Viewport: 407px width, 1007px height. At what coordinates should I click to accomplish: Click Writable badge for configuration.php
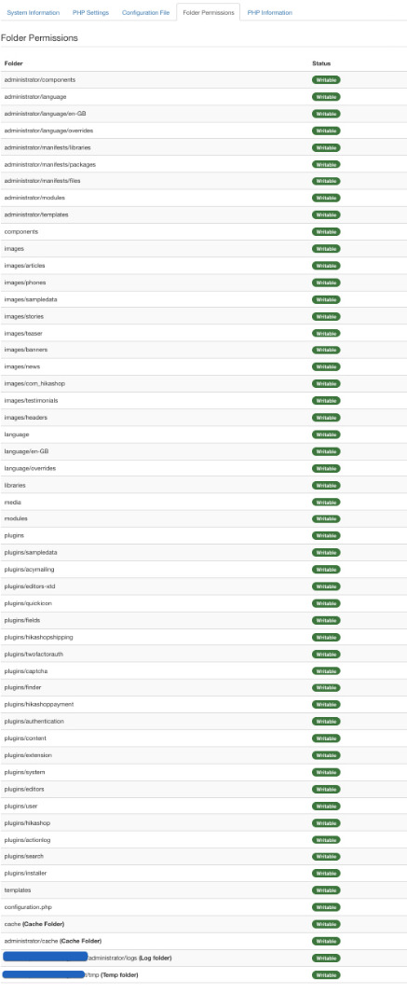point(326,907)
